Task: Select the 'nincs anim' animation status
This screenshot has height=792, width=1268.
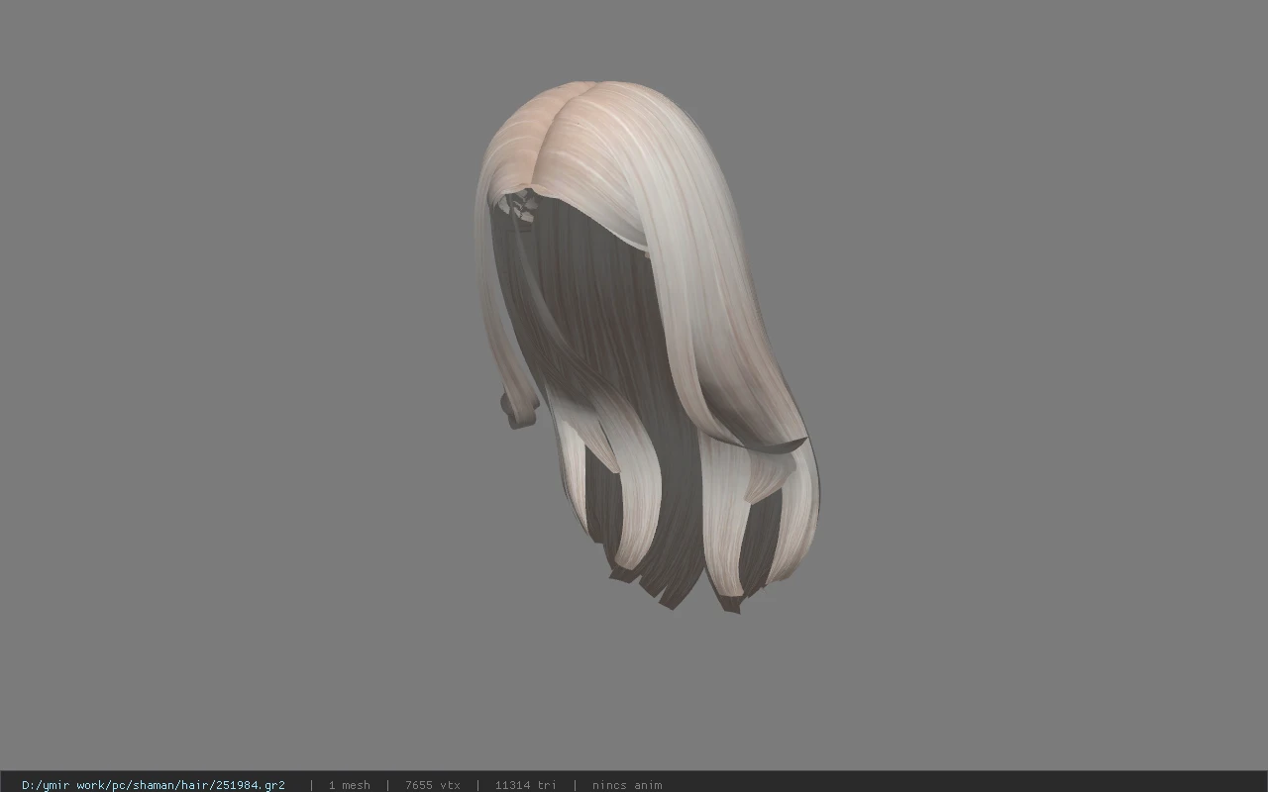Action: pyautogui.click(x=627, y=785)
